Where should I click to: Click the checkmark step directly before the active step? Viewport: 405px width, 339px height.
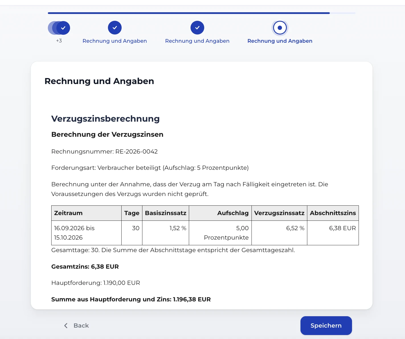tap(197, 28)
